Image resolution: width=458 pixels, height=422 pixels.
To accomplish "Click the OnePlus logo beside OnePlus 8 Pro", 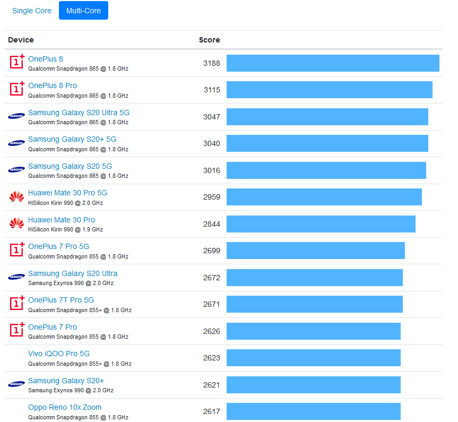I will click(x=17, y=89).
